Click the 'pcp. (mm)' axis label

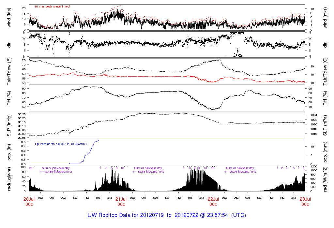[x=325, y=152]
